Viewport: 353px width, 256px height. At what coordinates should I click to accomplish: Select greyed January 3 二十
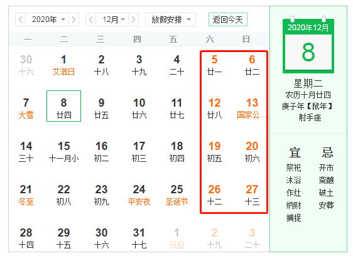coord(252,238)
